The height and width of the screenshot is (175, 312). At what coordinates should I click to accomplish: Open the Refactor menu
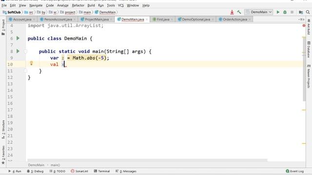(x=78, y=5)
